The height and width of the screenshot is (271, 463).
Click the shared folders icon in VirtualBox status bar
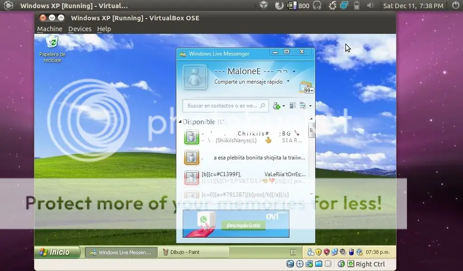click(319, 264)
